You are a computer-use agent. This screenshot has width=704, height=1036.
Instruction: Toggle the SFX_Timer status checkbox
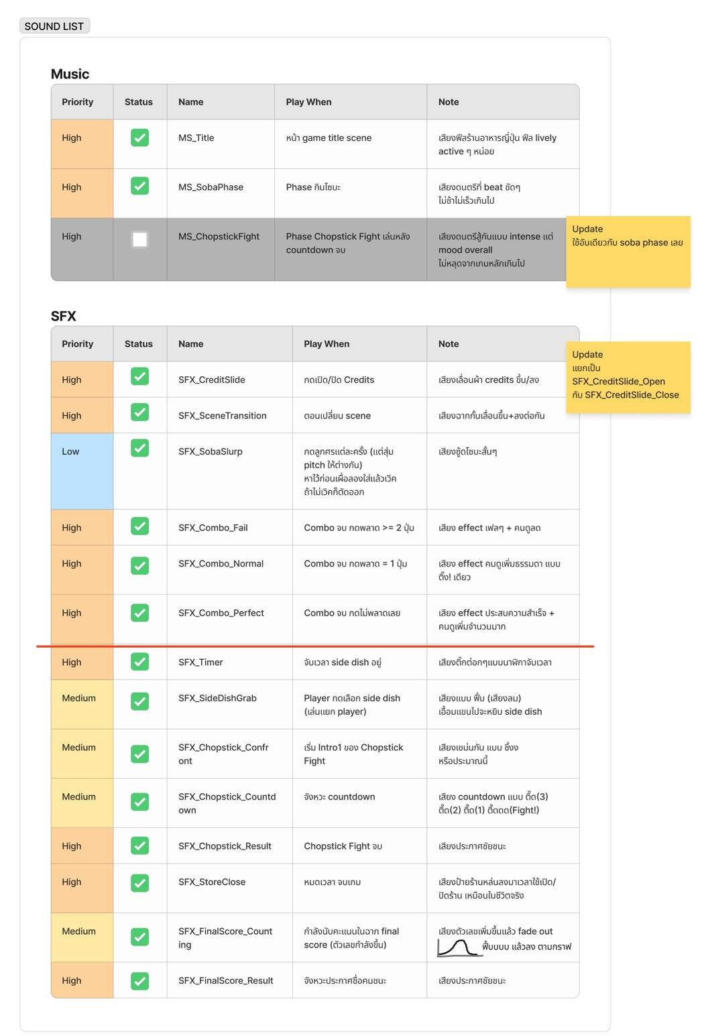click(139, 662)
